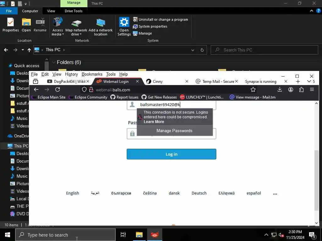Open the Firefox Tools menu
The image size is (322, 241).
[x=111, y=74]
